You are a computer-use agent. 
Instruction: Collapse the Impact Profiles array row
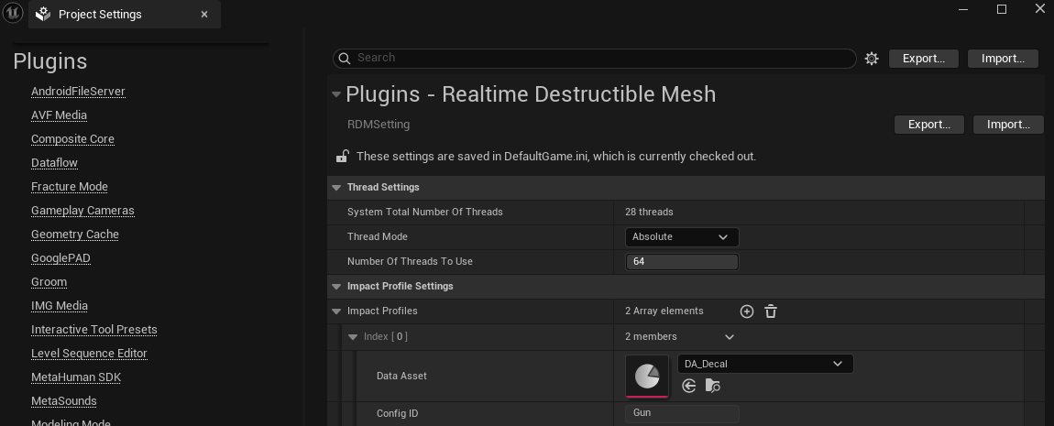click(x=336, y=311)
